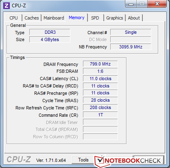Select the tRCD value 11 clocks
Image resolution: width=170 pixels, height=168 pixels.
pyautogui.click(x=100, y=86)
